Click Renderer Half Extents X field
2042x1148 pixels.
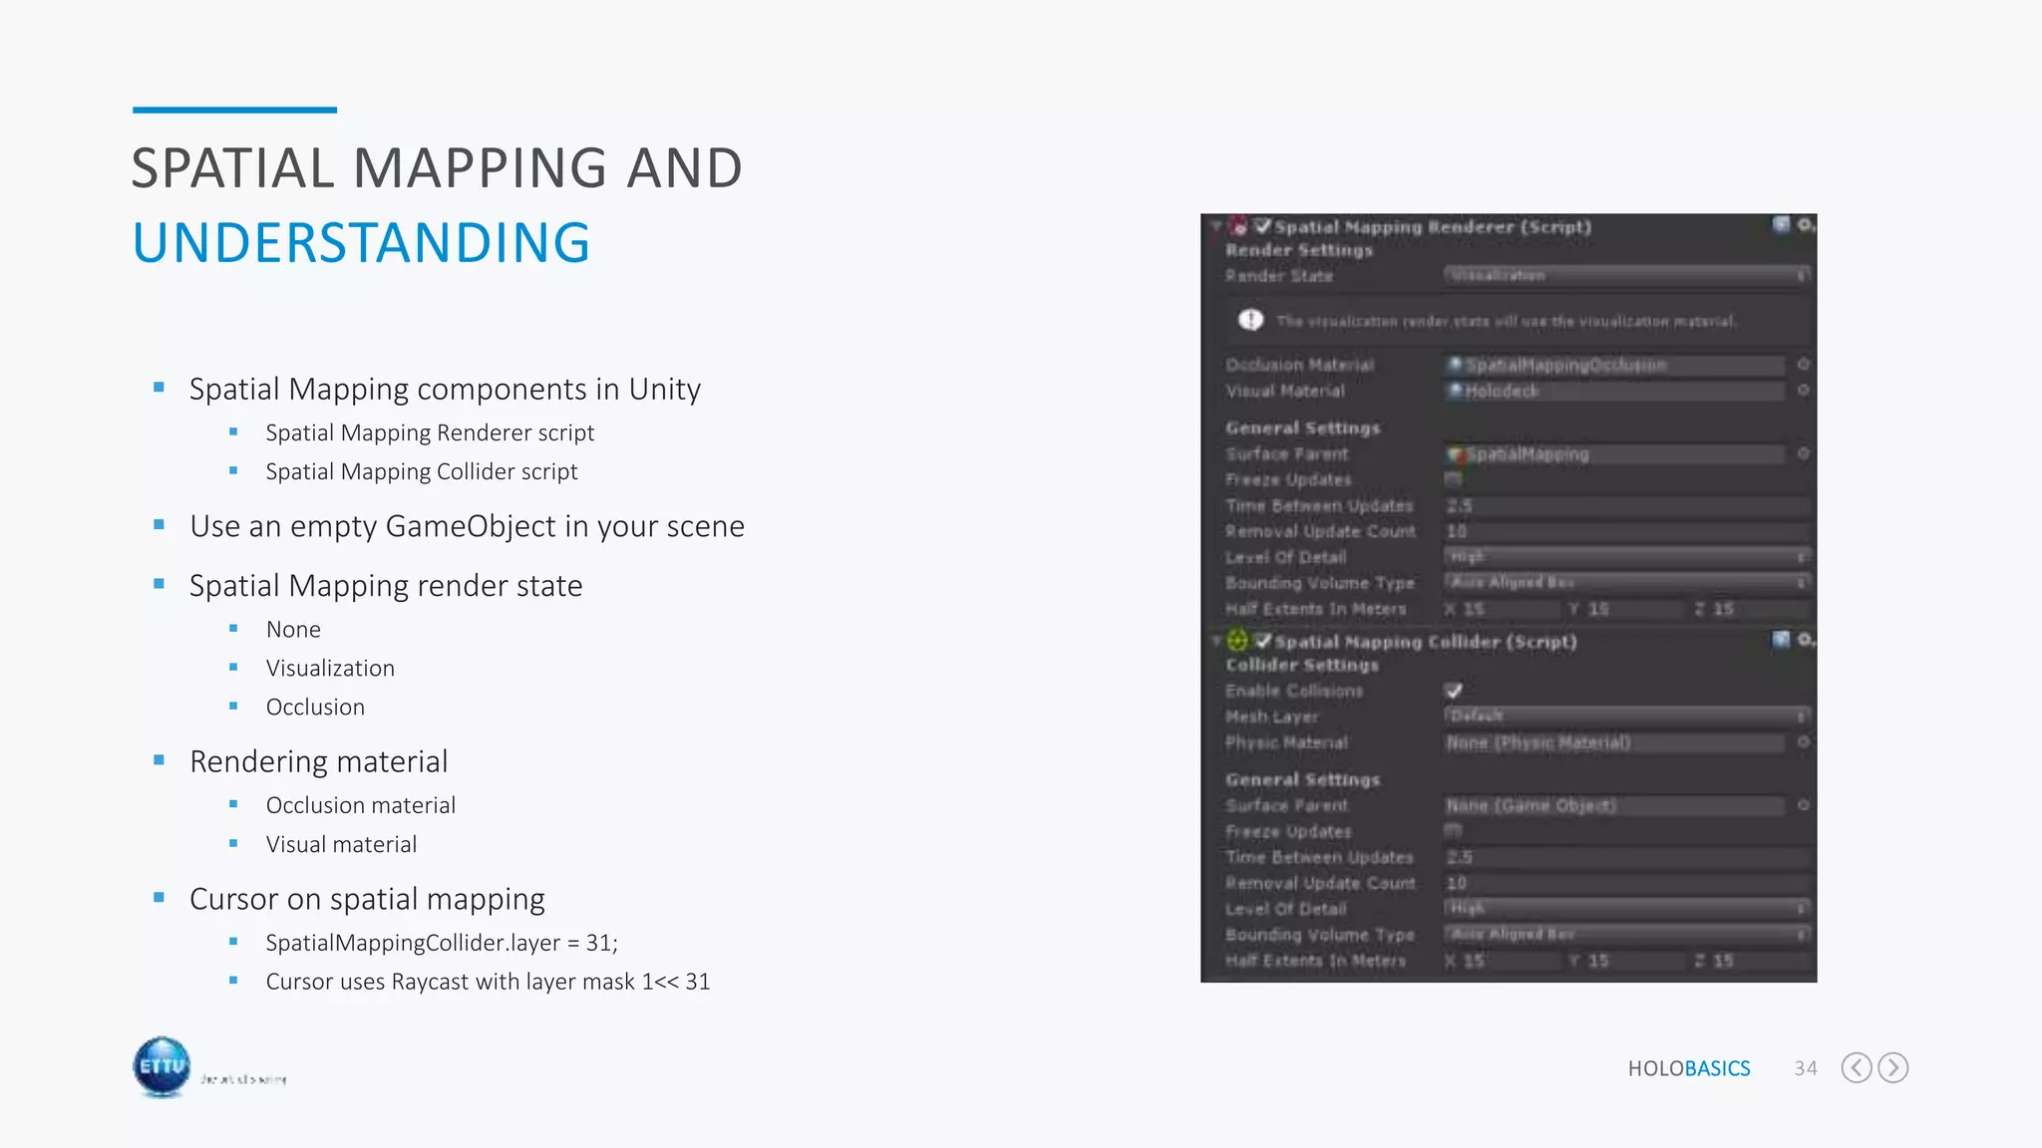point(1510,609)
